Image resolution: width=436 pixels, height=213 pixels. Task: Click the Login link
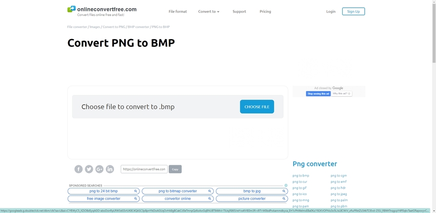pyautogui.click(x=331, y=11)
